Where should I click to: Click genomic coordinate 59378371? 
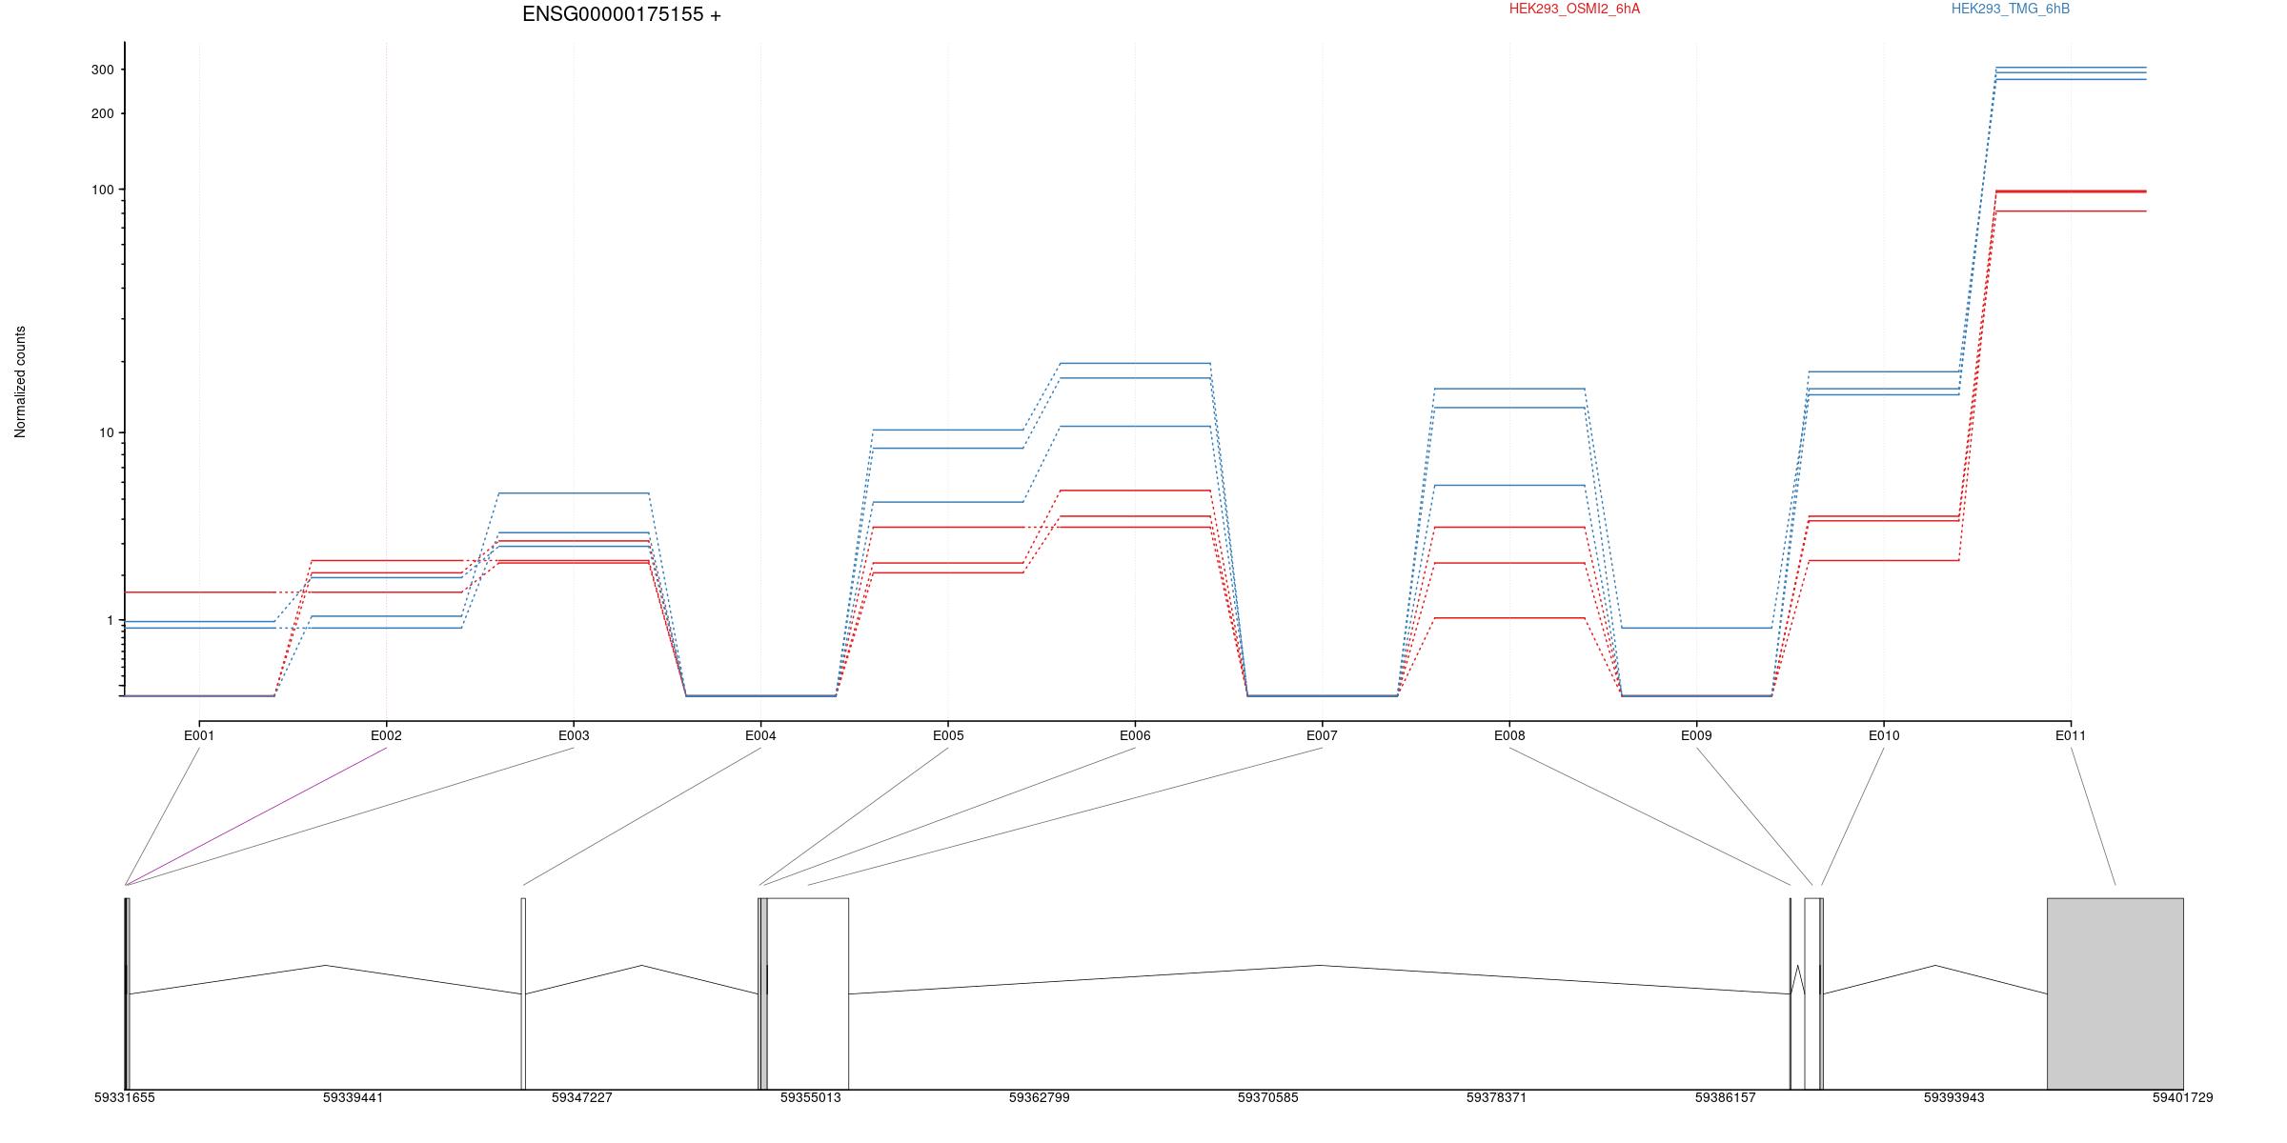click(1497, 1097)
